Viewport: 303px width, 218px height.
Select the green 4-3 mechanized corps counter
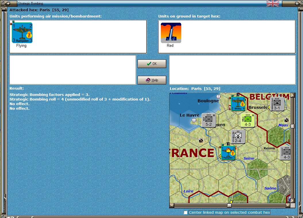point(248,120)
